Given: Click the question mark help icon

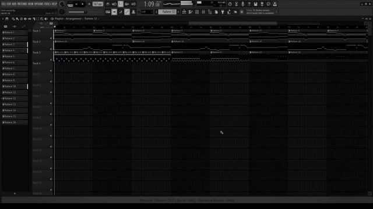Looking at the screenshot, I should pyautogui.click(x=249, y=4).
